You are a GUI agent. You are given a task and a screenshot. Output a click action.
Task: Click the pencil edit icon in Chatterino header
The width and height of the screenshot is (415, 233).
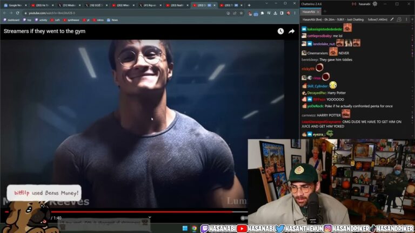point(392,19)
